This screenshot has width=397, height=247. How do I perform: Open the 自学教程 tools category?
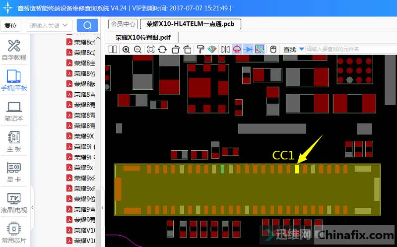point(14,50)
